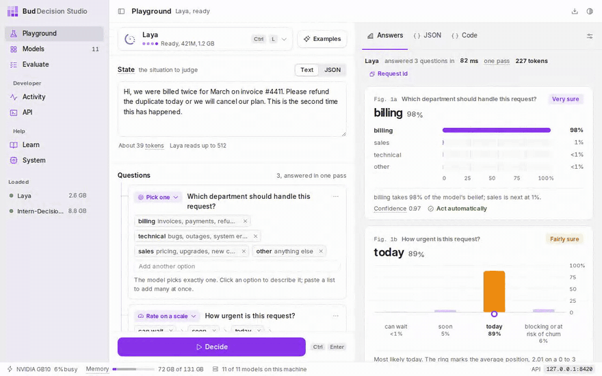The width and height of the screenshot is (602, 376).
Task: Click the download icon in top bar
Action: (x=575, y=11)
